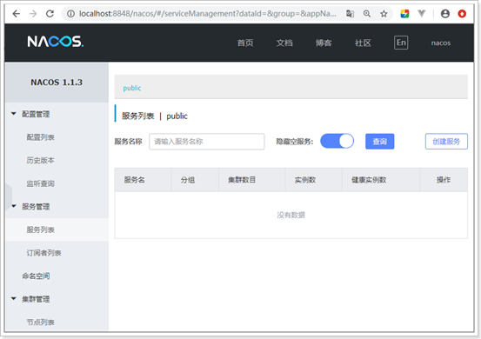The image size is (481, 339).
Task: Click the NACOS logo
Action: pos(55,42)
